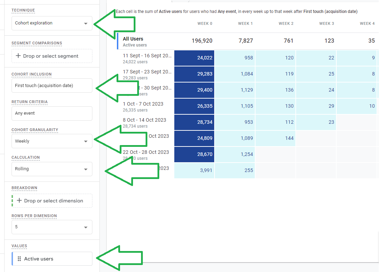The height and width of the screenshot is (272, 392).
Task: Click the BREAKDOWN label
Action: pyautogui.click(x=24, y=188)
